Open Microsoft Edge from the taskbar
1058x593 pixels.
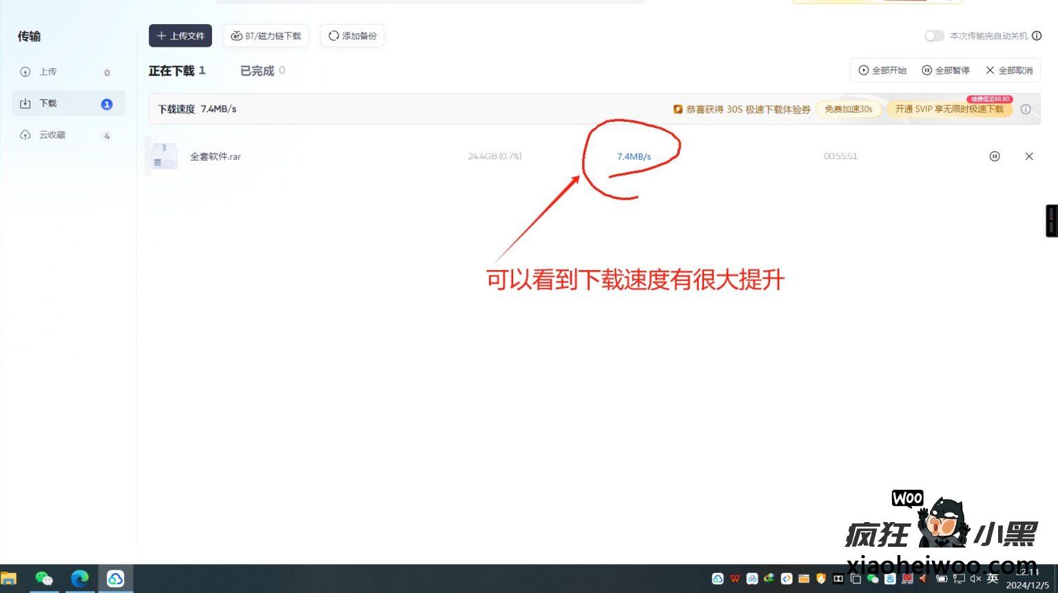tap(80, 579)
